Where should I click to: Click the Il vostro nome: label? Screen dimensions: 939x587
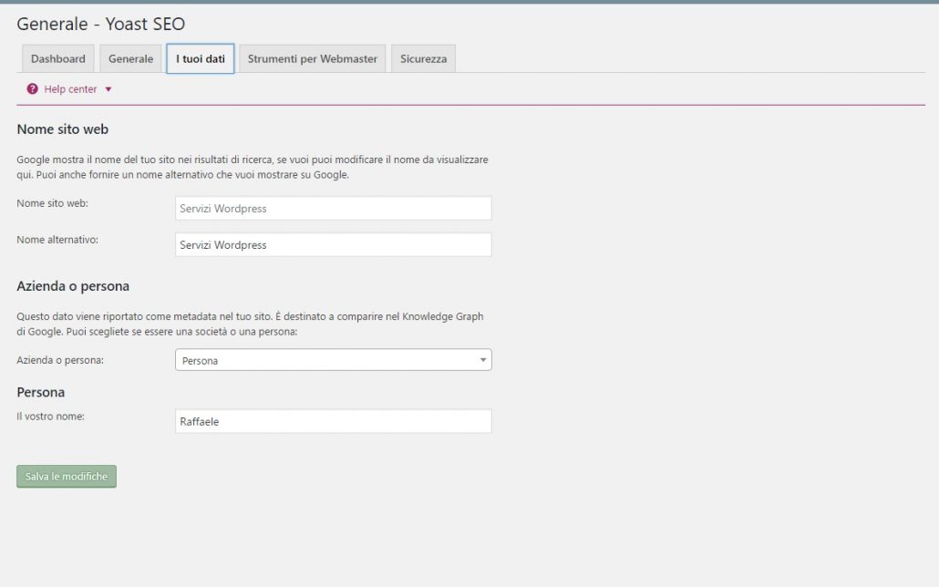coord(50,417)
